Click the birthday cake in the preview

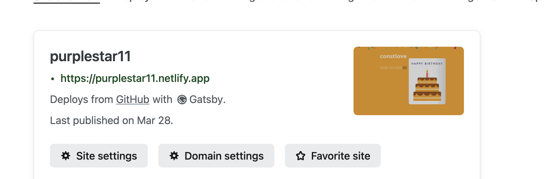[427, 89]
